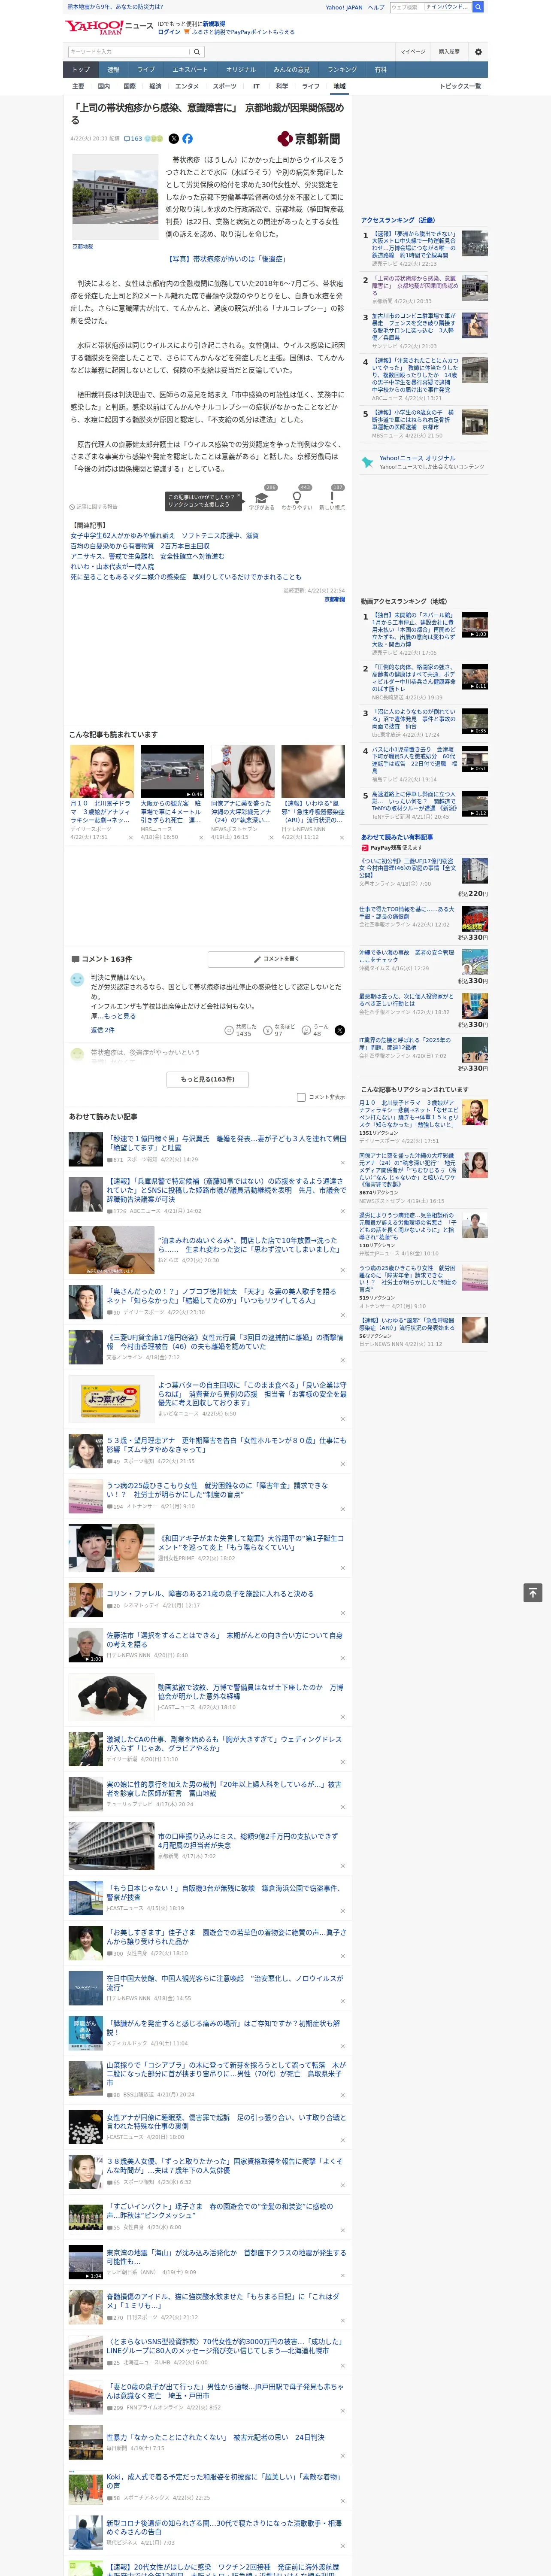Click the Yahoo! JAPAN News logo
This screenshot has width=551, height=2576.
109,27
